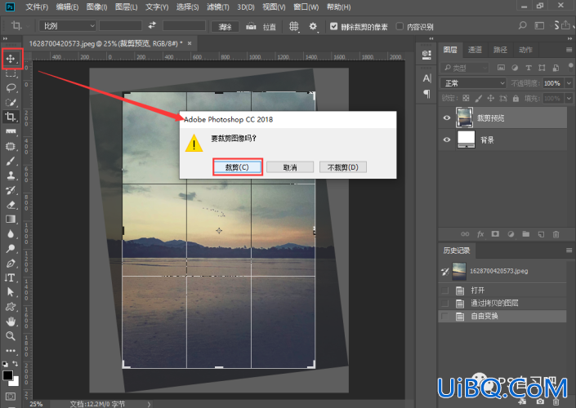Click the straighten level icon
The width and height of the screenshot is (576, 408).
click(252, 26)
